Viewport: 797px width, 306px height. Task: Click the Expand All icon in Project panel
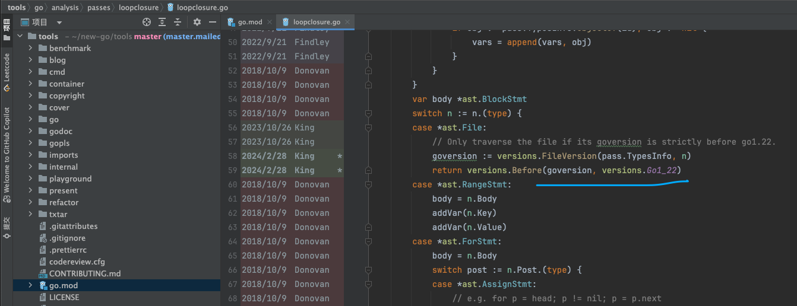162,22
